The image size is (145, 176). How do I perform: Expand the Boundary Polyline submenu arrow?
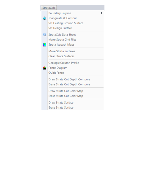(102, 13)
